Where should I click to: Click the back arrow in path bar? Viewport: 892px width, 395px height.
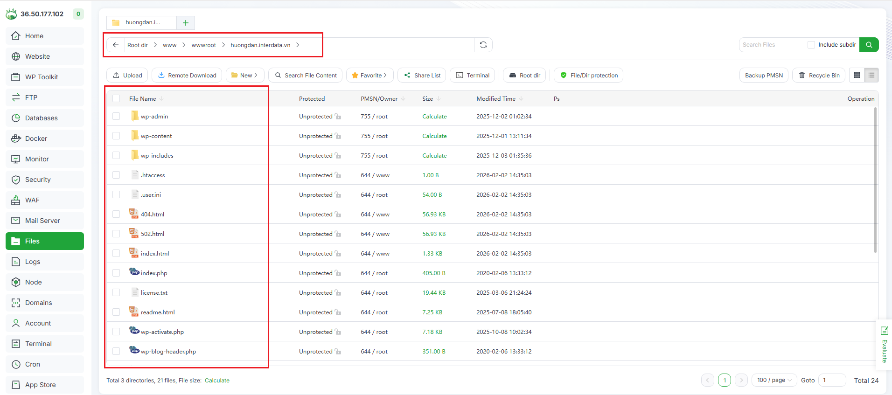116,45
